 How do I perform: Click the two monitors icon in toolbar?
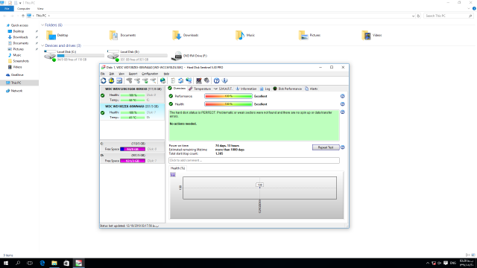189,80
